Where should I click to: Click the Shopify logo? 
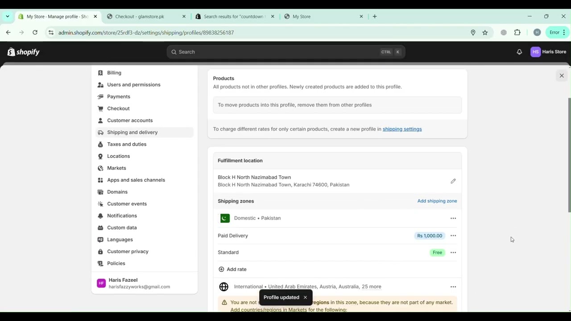click(x=23, y=52)
